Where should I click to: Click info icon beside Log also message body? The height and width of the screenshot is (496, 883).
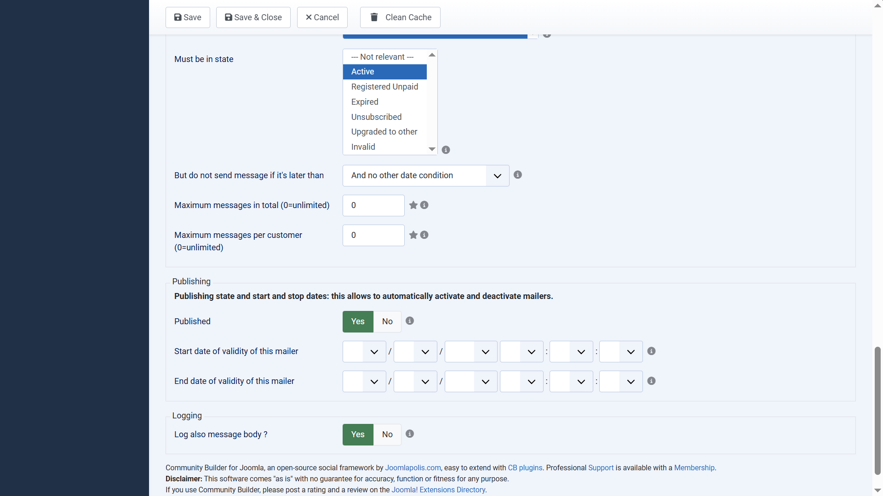pos(410,434)
